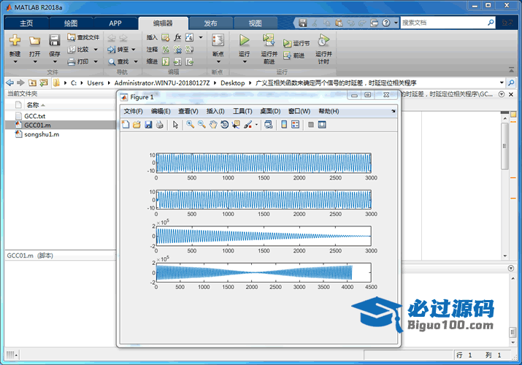Screen dimensions: 522x365
Task: Toggle Insert Colorbar in Figure toolbar
Action: [x=284, y=125]
